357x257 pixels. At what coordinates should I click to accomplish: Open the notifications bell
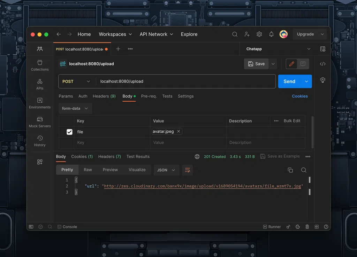click(271, 34)
